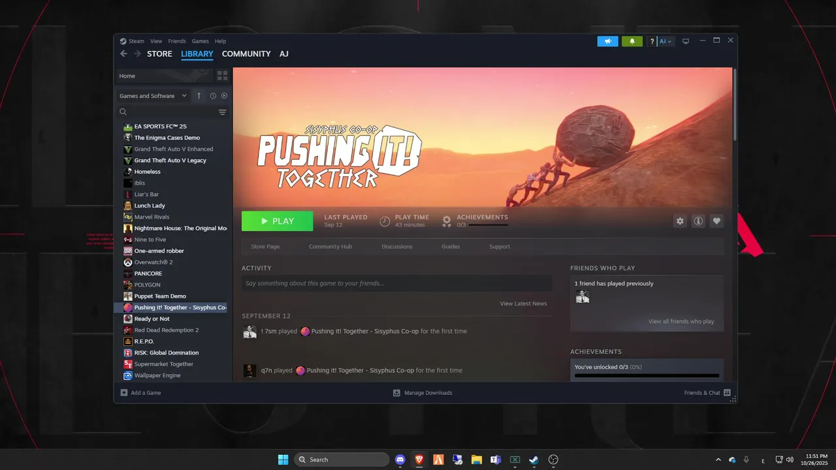The image size is (836, 470).
Task: Switch library to grid collections view
Action: (x=222, y=76)
